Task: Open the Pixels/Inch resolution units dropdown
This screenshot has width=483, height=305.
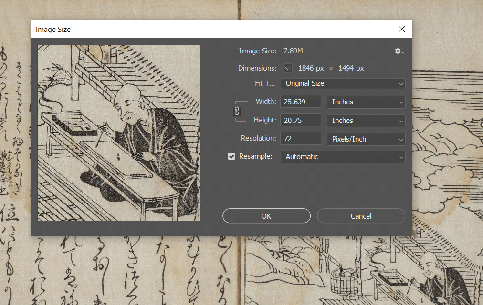Action: [x=366, y=139]
